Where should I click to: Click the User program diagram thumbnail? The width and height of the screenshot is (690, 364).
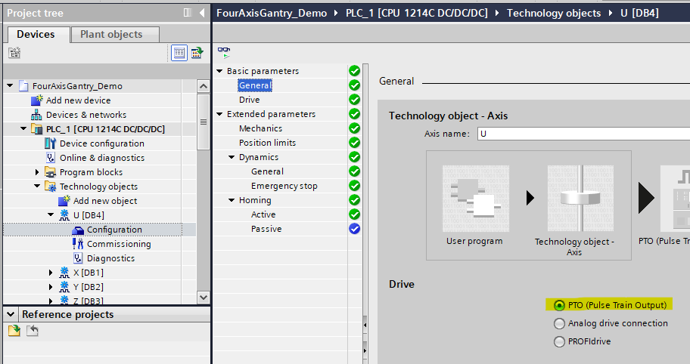tap(475, 199)
